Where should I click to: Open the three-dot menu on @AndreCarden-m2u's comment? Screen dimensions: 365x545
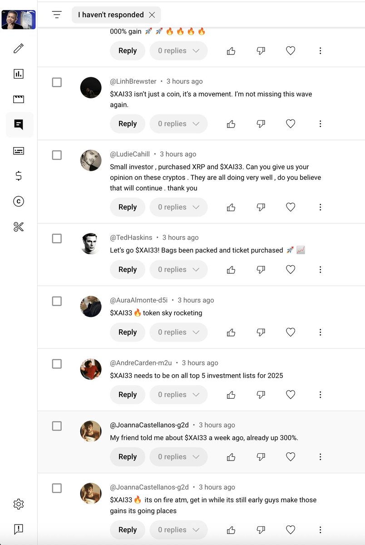320,395
